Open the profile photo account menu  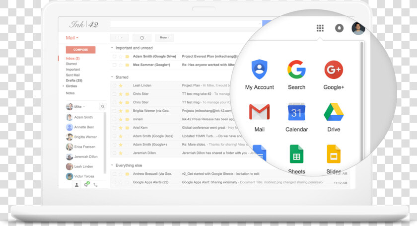click(x=358, y=28)
